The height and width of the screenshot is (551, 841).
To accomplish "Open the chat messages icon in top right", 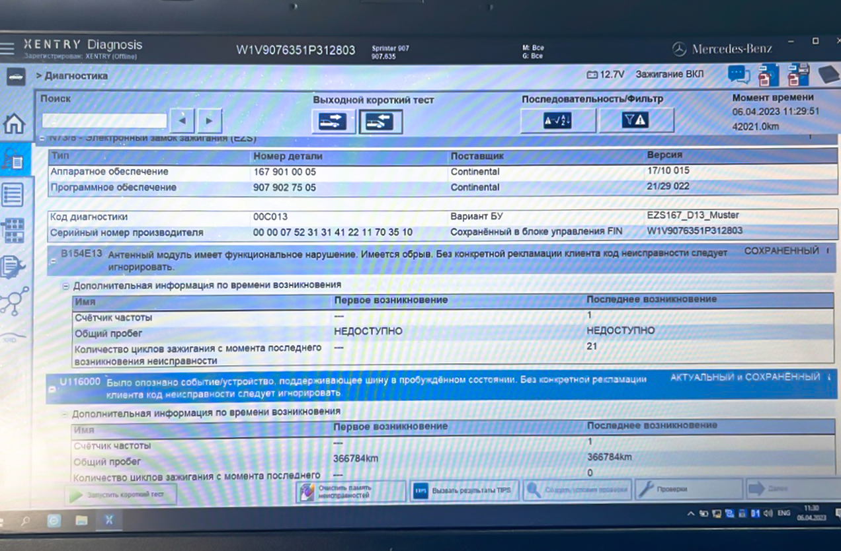I will click(739, 74).
